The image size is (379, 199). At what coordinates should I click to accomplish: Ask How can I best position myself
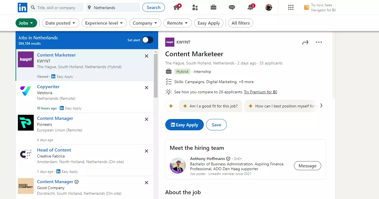click(x=281, y=106)
